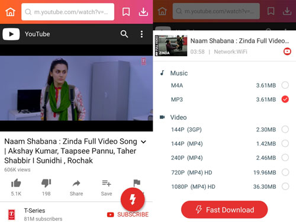The image size is (296, 222).
Task: Open the T-Series channel avatar
Action: tap(11, 214)
